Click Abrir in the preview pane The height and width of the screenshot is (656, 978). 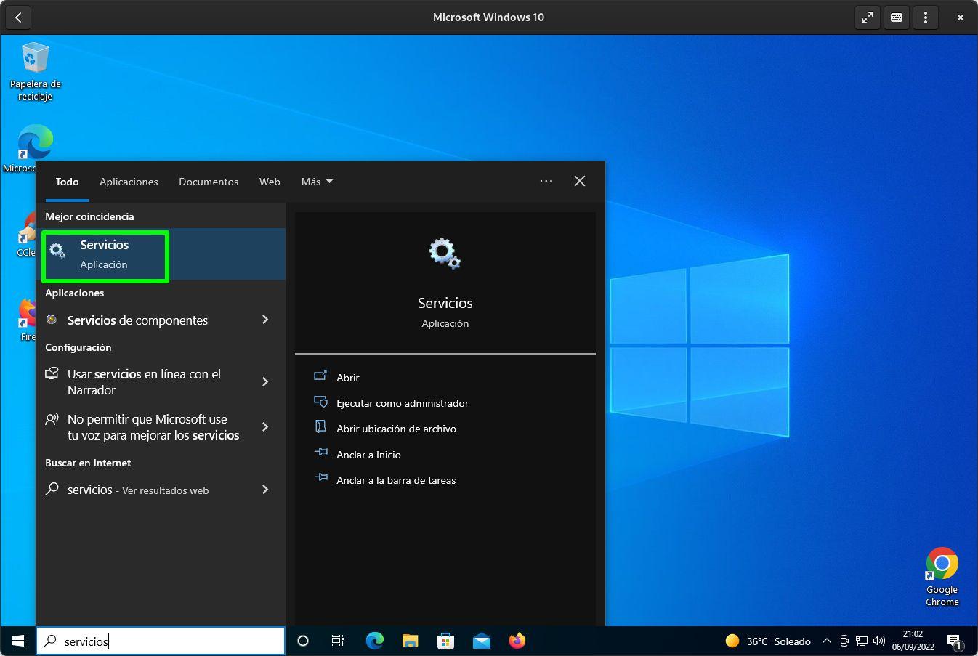pos(348,378)
